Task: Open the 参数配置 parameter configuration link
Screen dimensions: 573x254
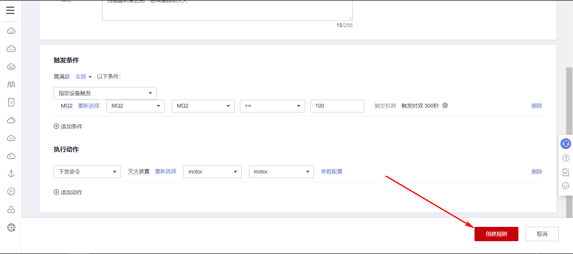Action: pos(332,171)
